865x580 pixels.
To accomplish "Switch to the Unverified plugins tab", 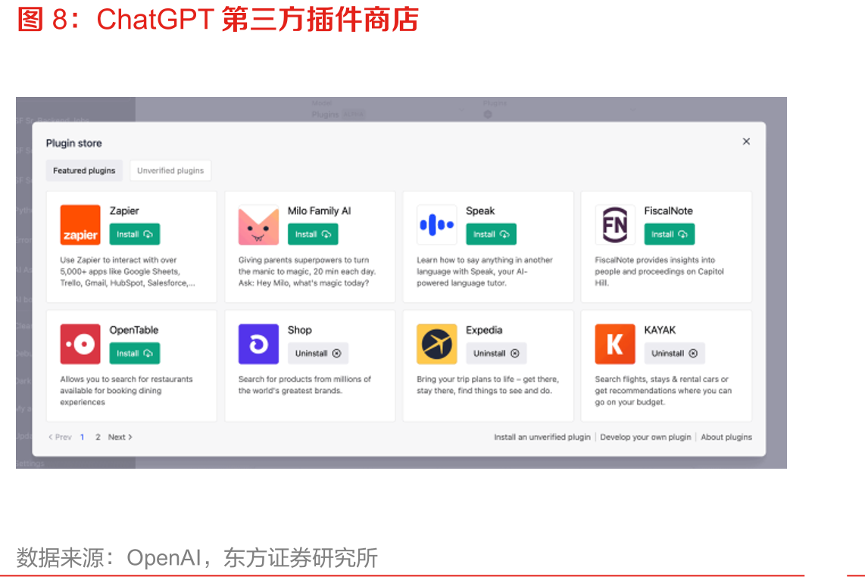I will coord(170,171).
